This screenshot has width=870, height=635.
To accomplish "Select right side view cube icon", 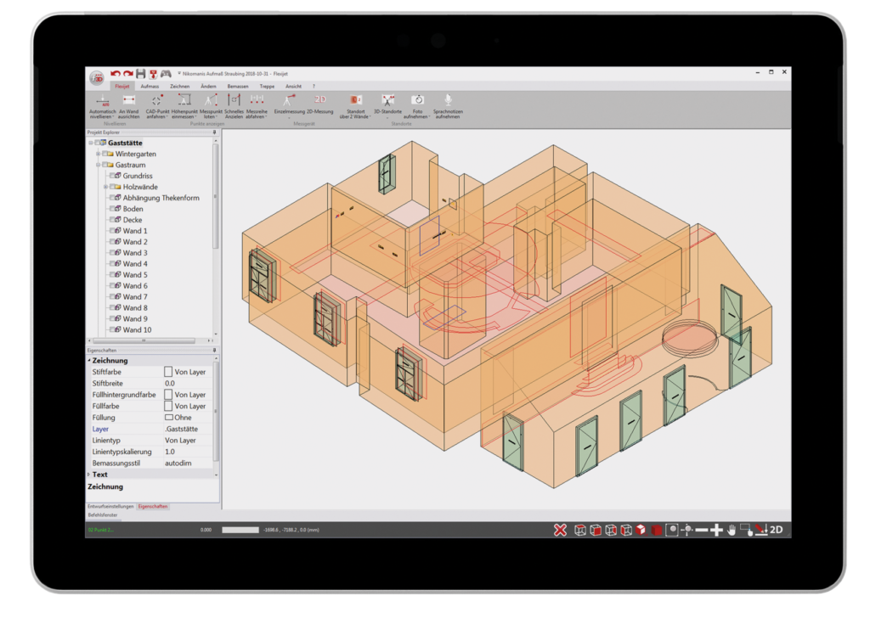I will [x=611, y=531].
